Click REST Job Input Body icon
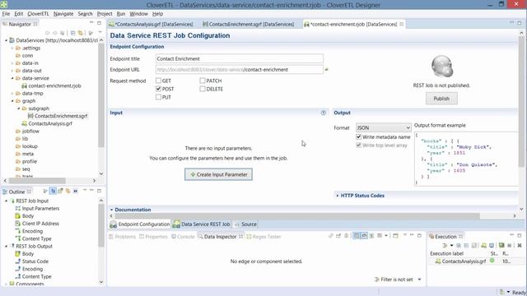The height and width of the screenshot is (296, 527). pos(18,215)
